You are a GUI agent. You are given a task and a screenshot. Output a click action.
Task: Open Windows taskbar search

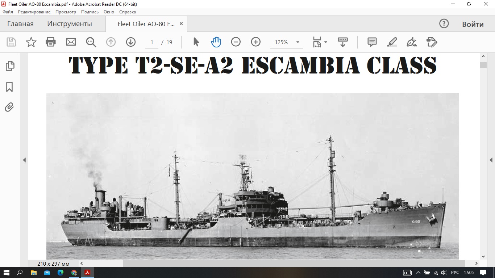pos(20,273)
